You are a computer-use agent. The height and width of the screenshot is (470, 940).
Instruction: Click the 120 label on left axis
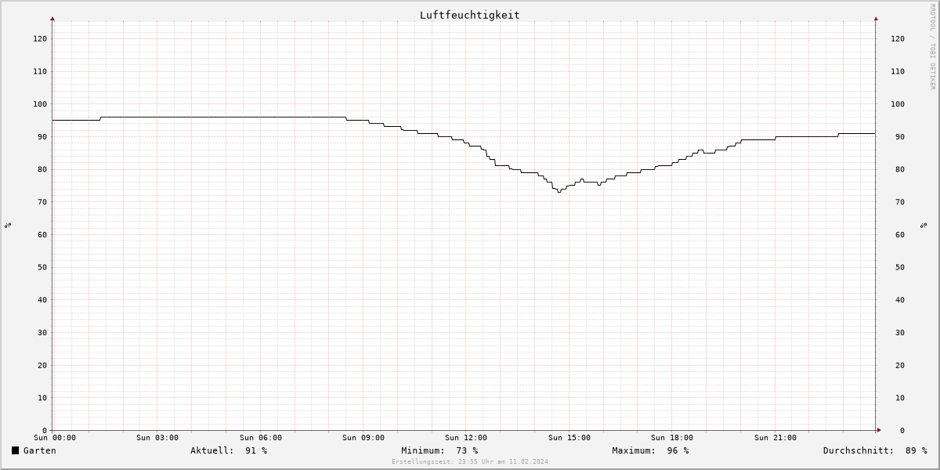39,38
